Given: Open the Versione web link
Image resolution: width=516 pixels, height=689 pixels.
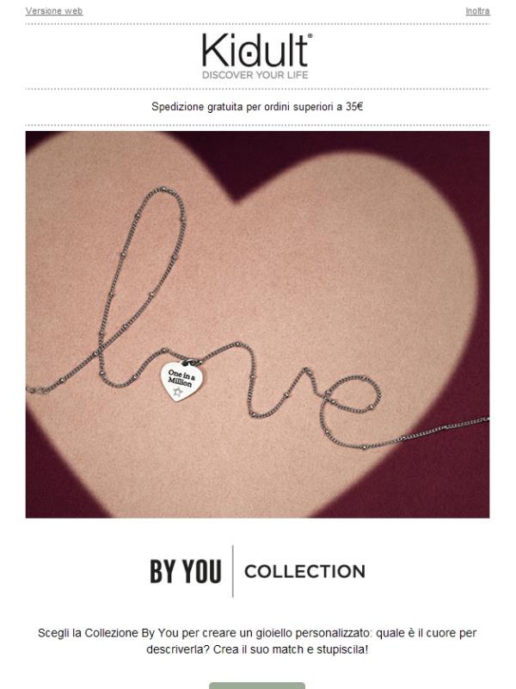Looking at the screenshot, I should click(54, 11).
